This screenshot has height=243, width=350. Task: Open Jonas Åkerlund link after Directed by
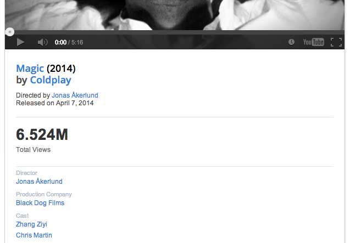point(75,95)
